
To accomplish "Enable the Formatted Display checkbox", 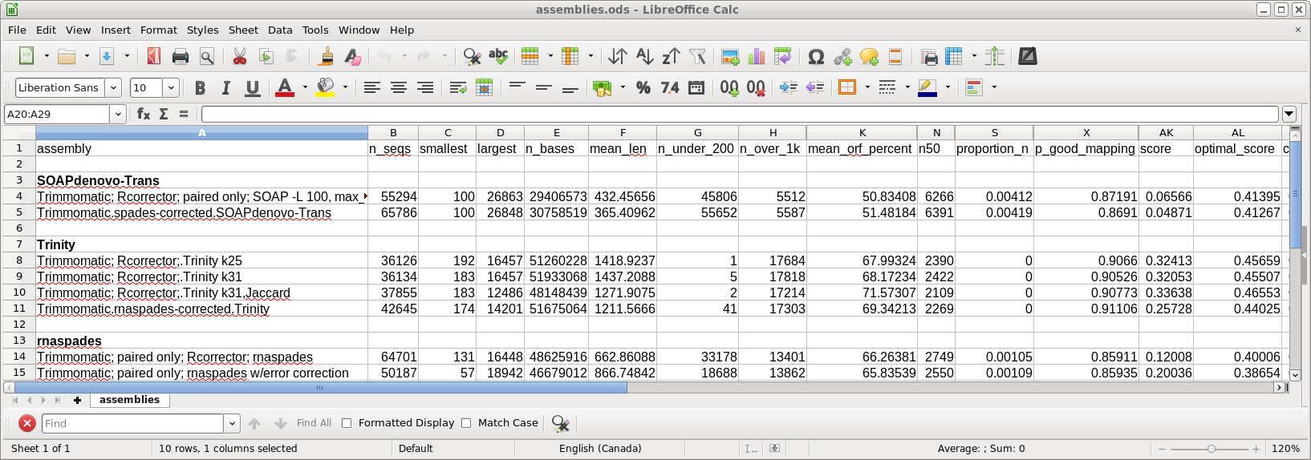I will point(347,423).
